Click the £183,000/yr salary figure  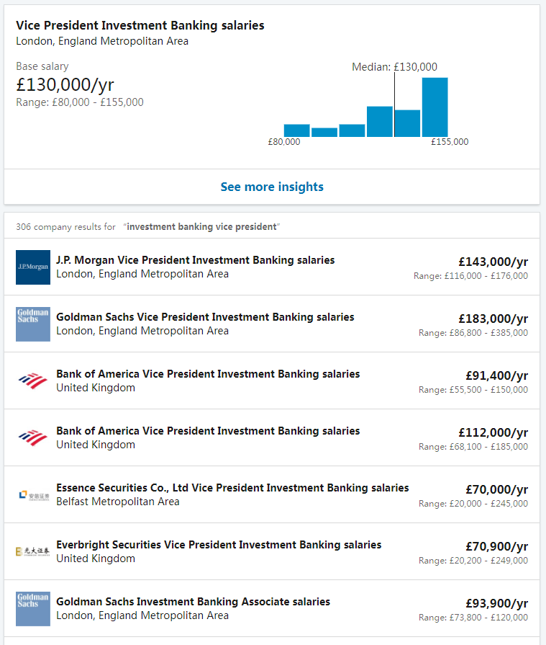(x=493, y=319)
